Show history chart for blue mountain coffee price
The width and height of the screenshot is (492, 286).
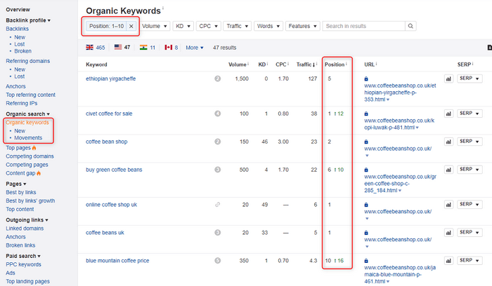point(448,261)
